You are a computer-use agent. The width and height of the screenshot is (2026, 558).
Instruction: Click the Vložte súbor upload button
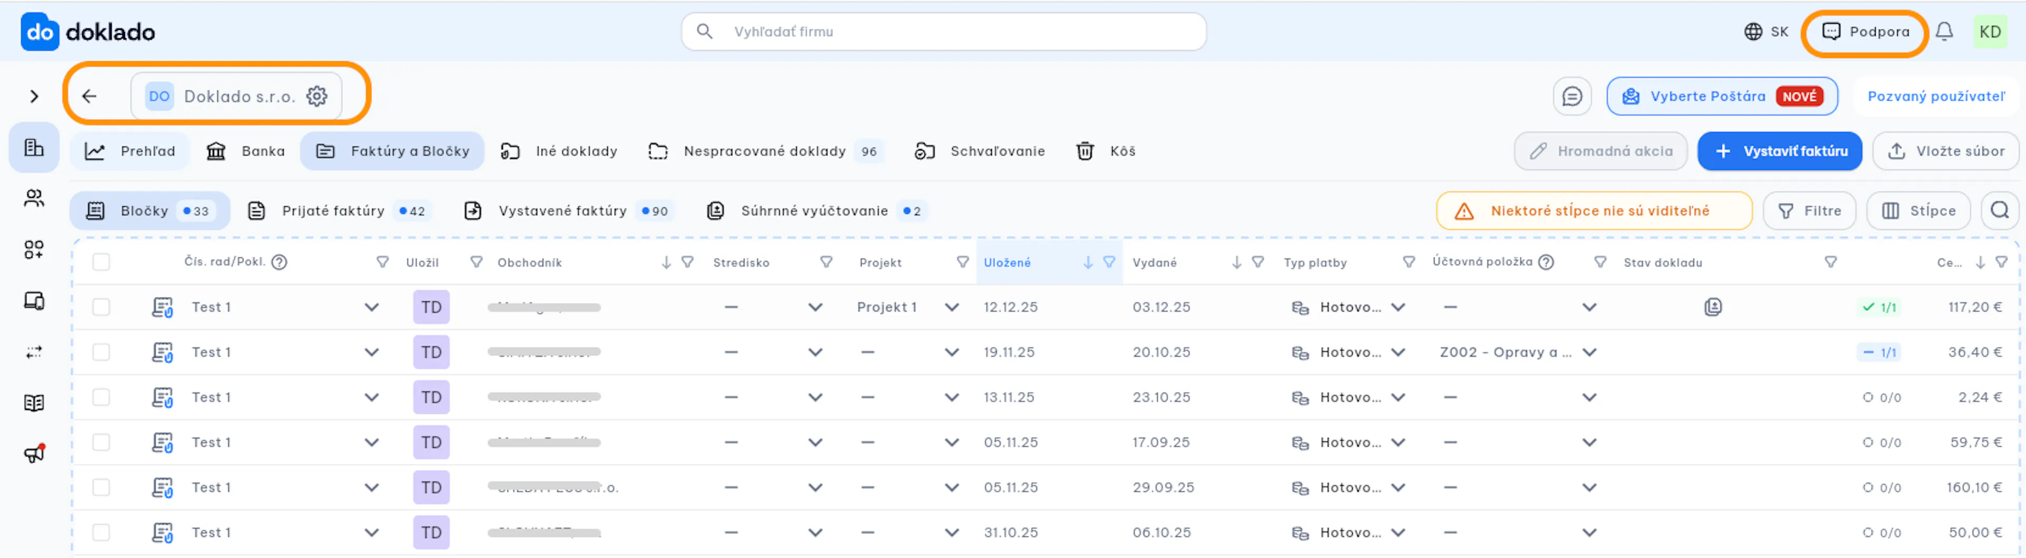click(1946, 151)
